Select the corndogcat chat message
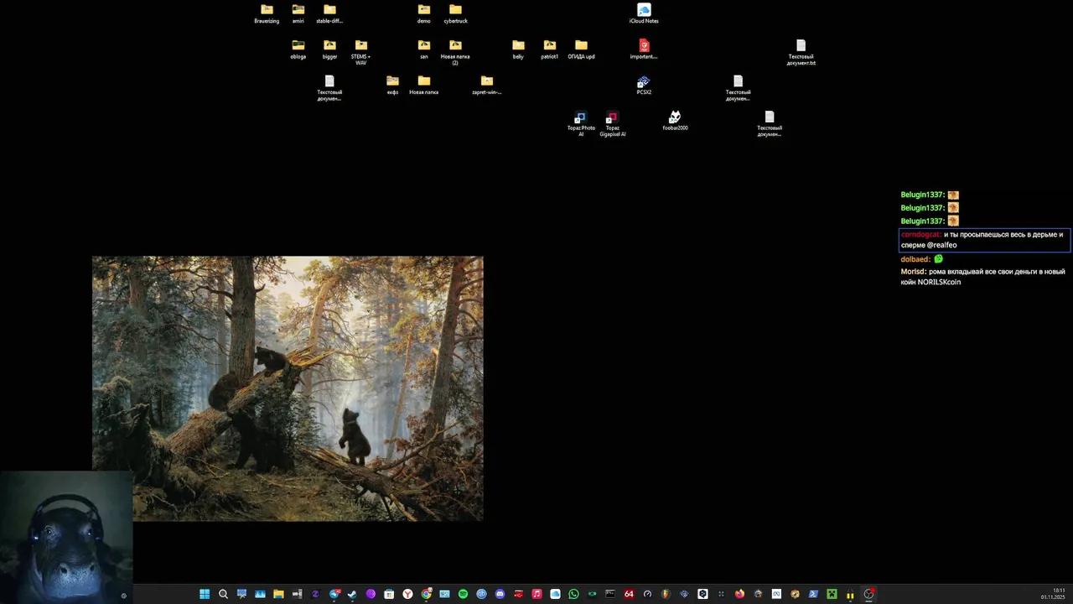Viewport: 1073px width, 604px height. pyautogui.click(x=984, y=240)
